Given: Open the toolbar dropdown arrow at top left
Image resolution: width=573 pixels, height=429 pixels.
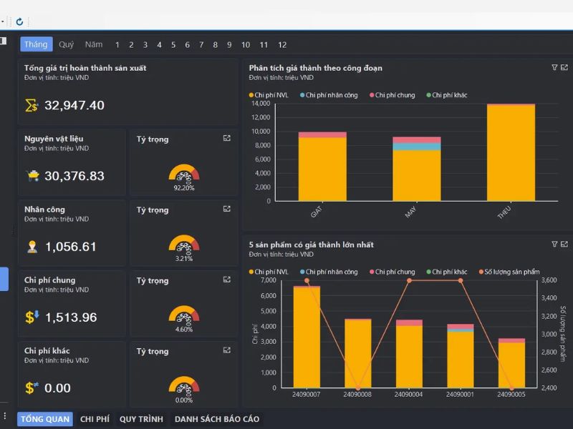Looking at the screenshot, I should (x=3, y=21).
